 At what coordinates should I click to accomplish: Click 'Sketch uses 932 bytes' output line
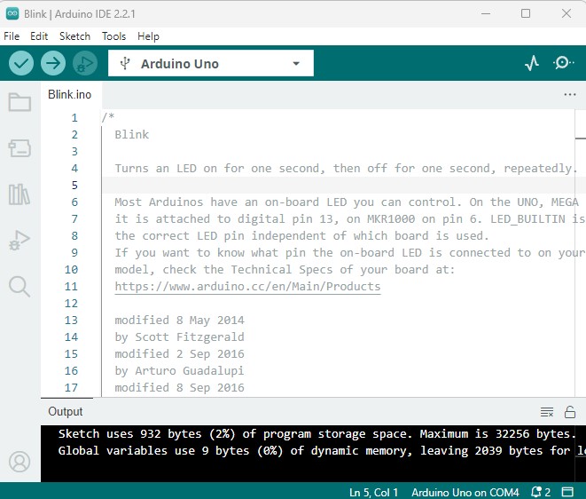316,434
